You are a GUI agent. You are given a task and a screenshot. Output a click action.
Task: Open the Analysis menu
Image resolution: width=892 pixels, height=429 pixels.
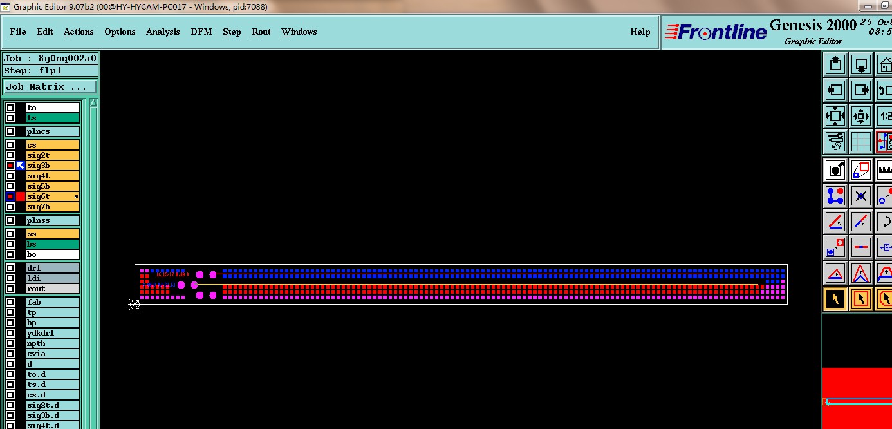163,32
